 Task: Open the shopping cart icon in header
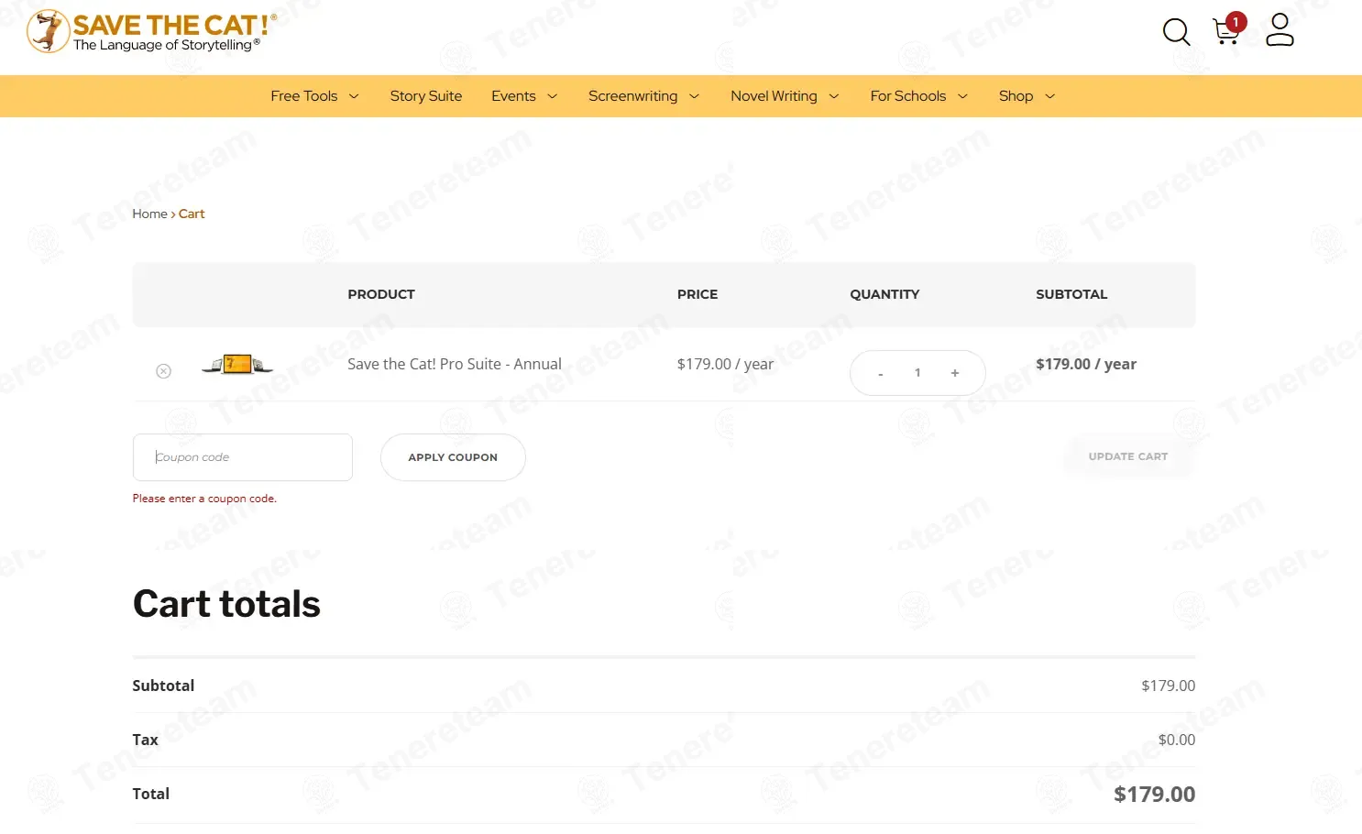coord(1226,30)
